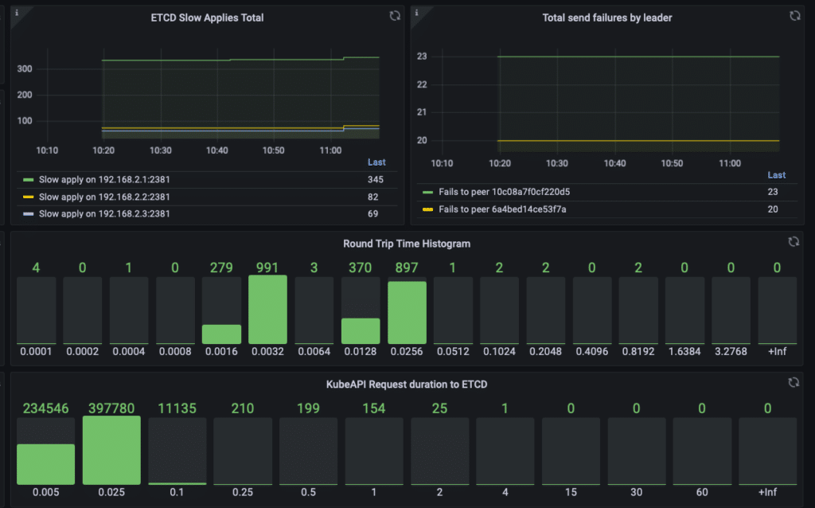Screen dimensions: 815x508
Task: Click refresh icon on KubeAPI Request duration panel
Action: 794,382
